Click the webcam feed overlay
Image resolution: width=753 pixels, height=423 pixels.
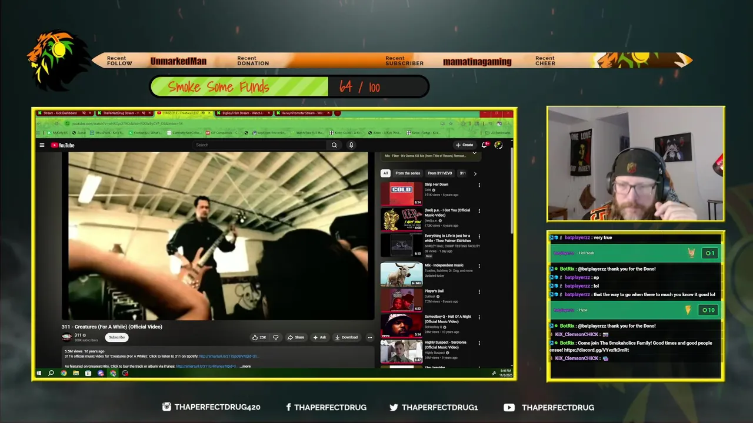point(636,164)
